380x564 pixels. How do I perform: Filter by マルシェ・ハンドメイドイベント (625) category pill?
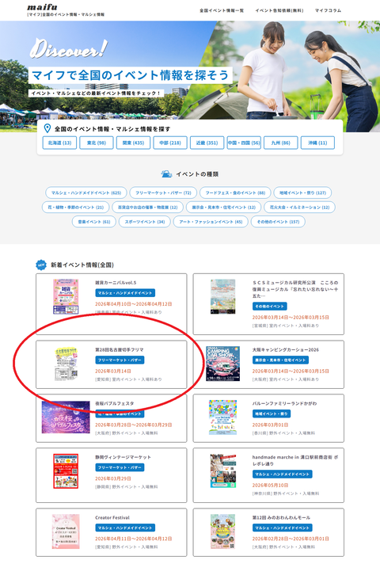(x=86, y=192)
